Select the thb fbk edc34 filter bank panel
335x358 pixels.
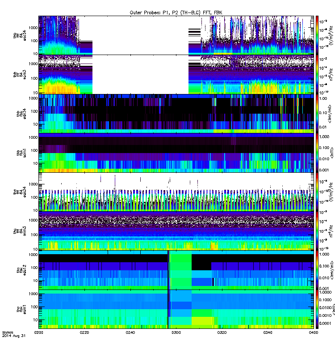click(x=176, y=114)
